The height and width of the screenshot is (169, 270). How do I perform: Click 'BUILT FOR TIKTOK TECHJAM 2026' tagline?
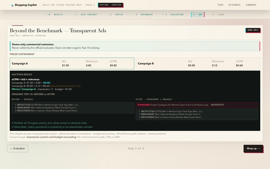(x=62, y=5)
